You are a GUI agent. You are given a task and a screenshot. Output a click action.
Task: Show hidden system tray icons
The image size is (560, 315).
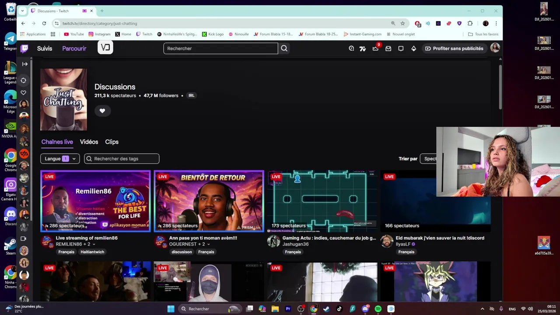pyautogui.click(x=483, y=309)
